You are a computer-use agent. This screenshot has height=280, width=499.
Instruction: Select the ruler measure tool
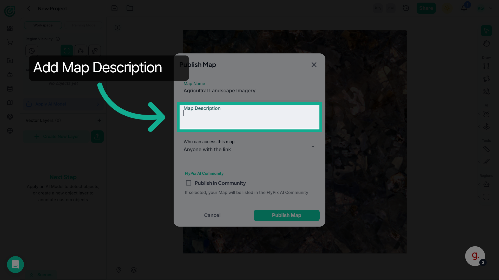[486, 149]
